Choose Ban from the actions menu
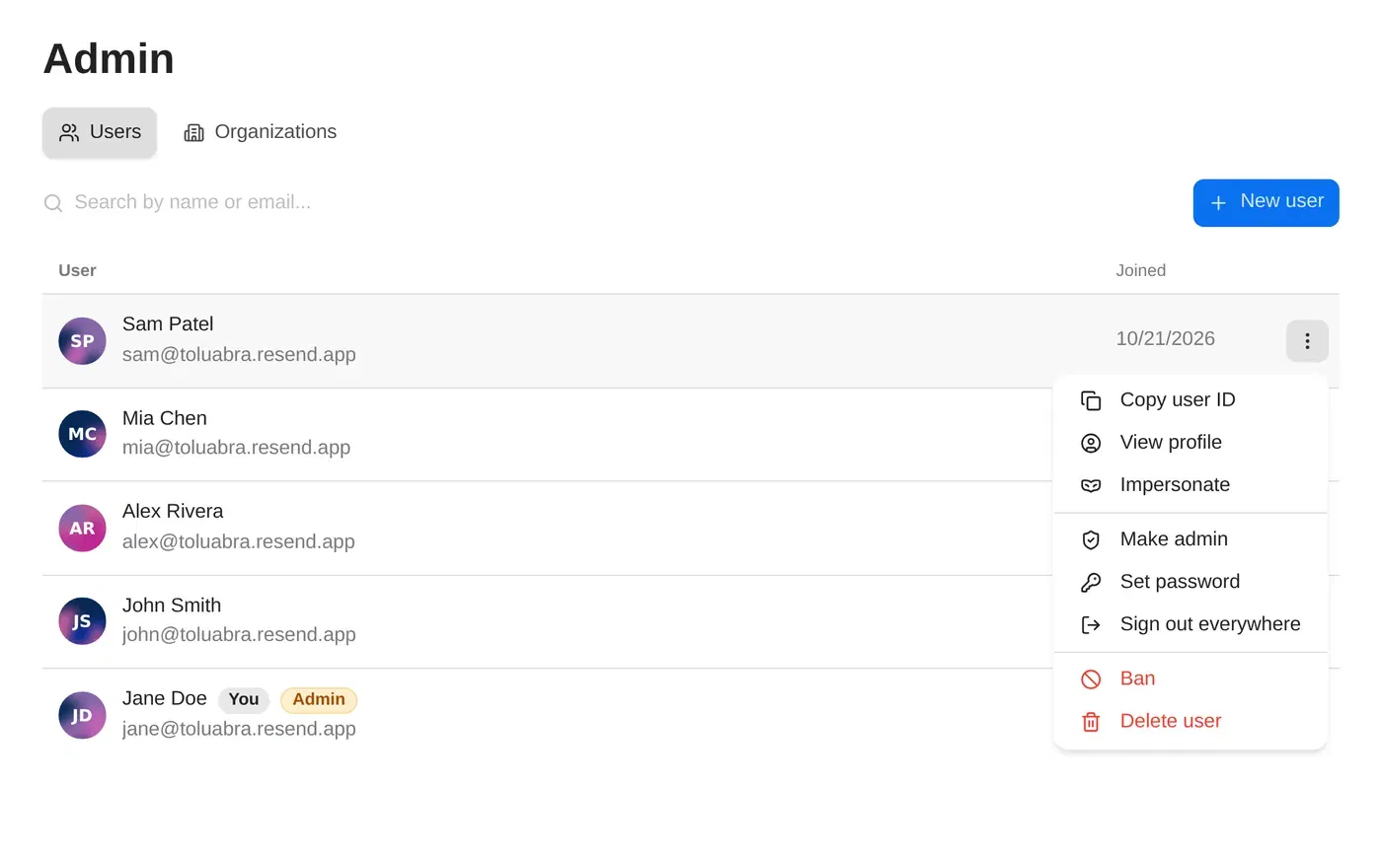 [1190, 678]
